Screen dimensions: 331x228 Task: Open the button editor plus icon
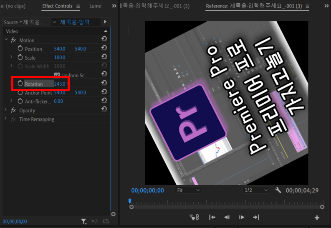pos(317,218)
